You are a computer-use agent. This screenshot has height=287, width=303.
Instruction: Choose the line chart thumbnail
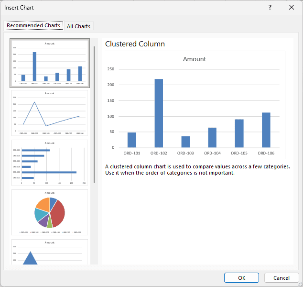coord(50,113)
